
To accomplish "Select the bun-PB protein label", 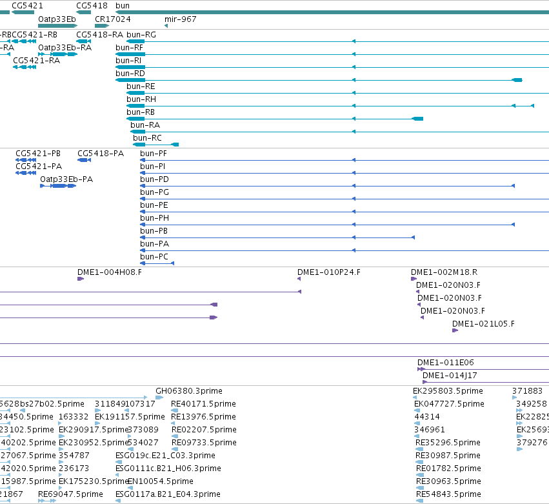I will 154,231.
